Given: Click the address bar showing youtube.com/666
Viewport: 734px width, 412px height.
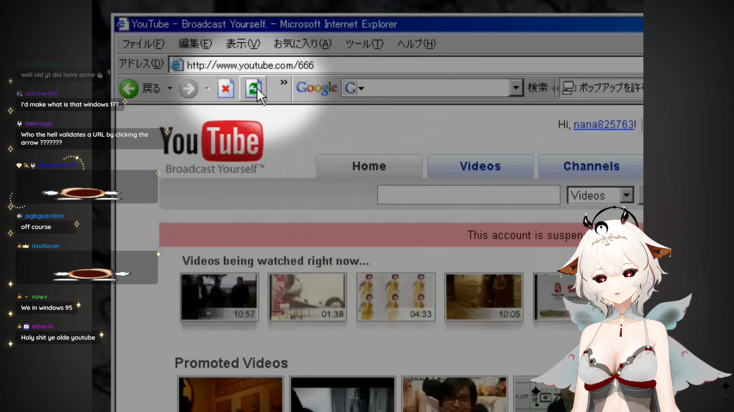Looking at the screenshot, I should coord(406,65).
